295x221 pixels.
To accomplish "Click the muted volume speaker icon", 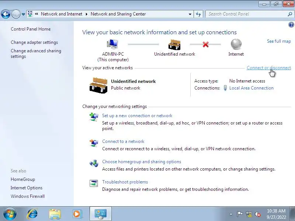I will click(258, 214).
